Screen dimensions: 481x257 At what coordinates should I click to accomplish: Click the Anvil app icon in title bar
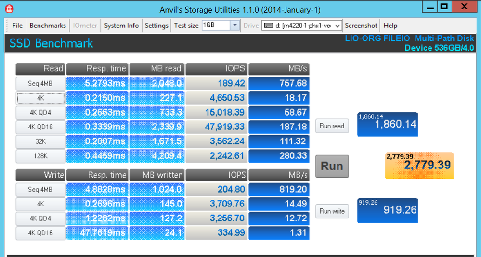tap(9, 9)
